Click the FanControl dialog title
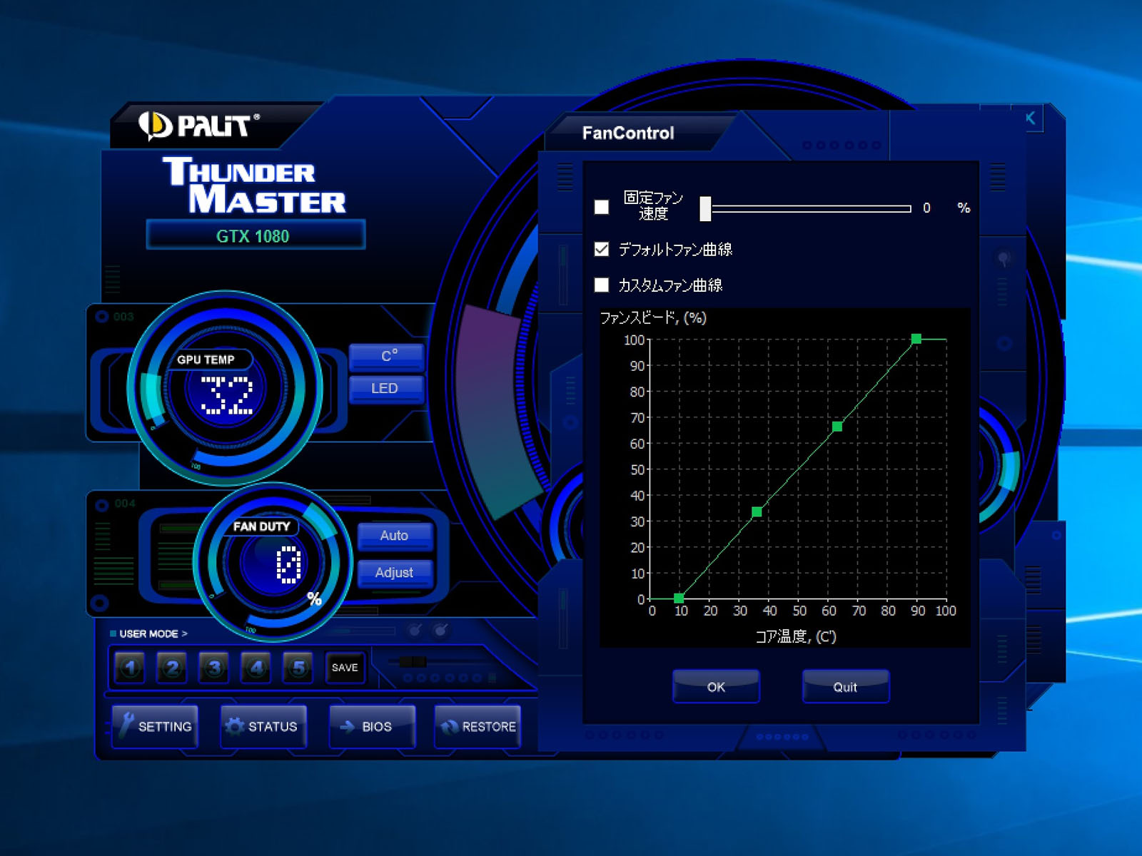1142x856 pixels. coord(628,133)
